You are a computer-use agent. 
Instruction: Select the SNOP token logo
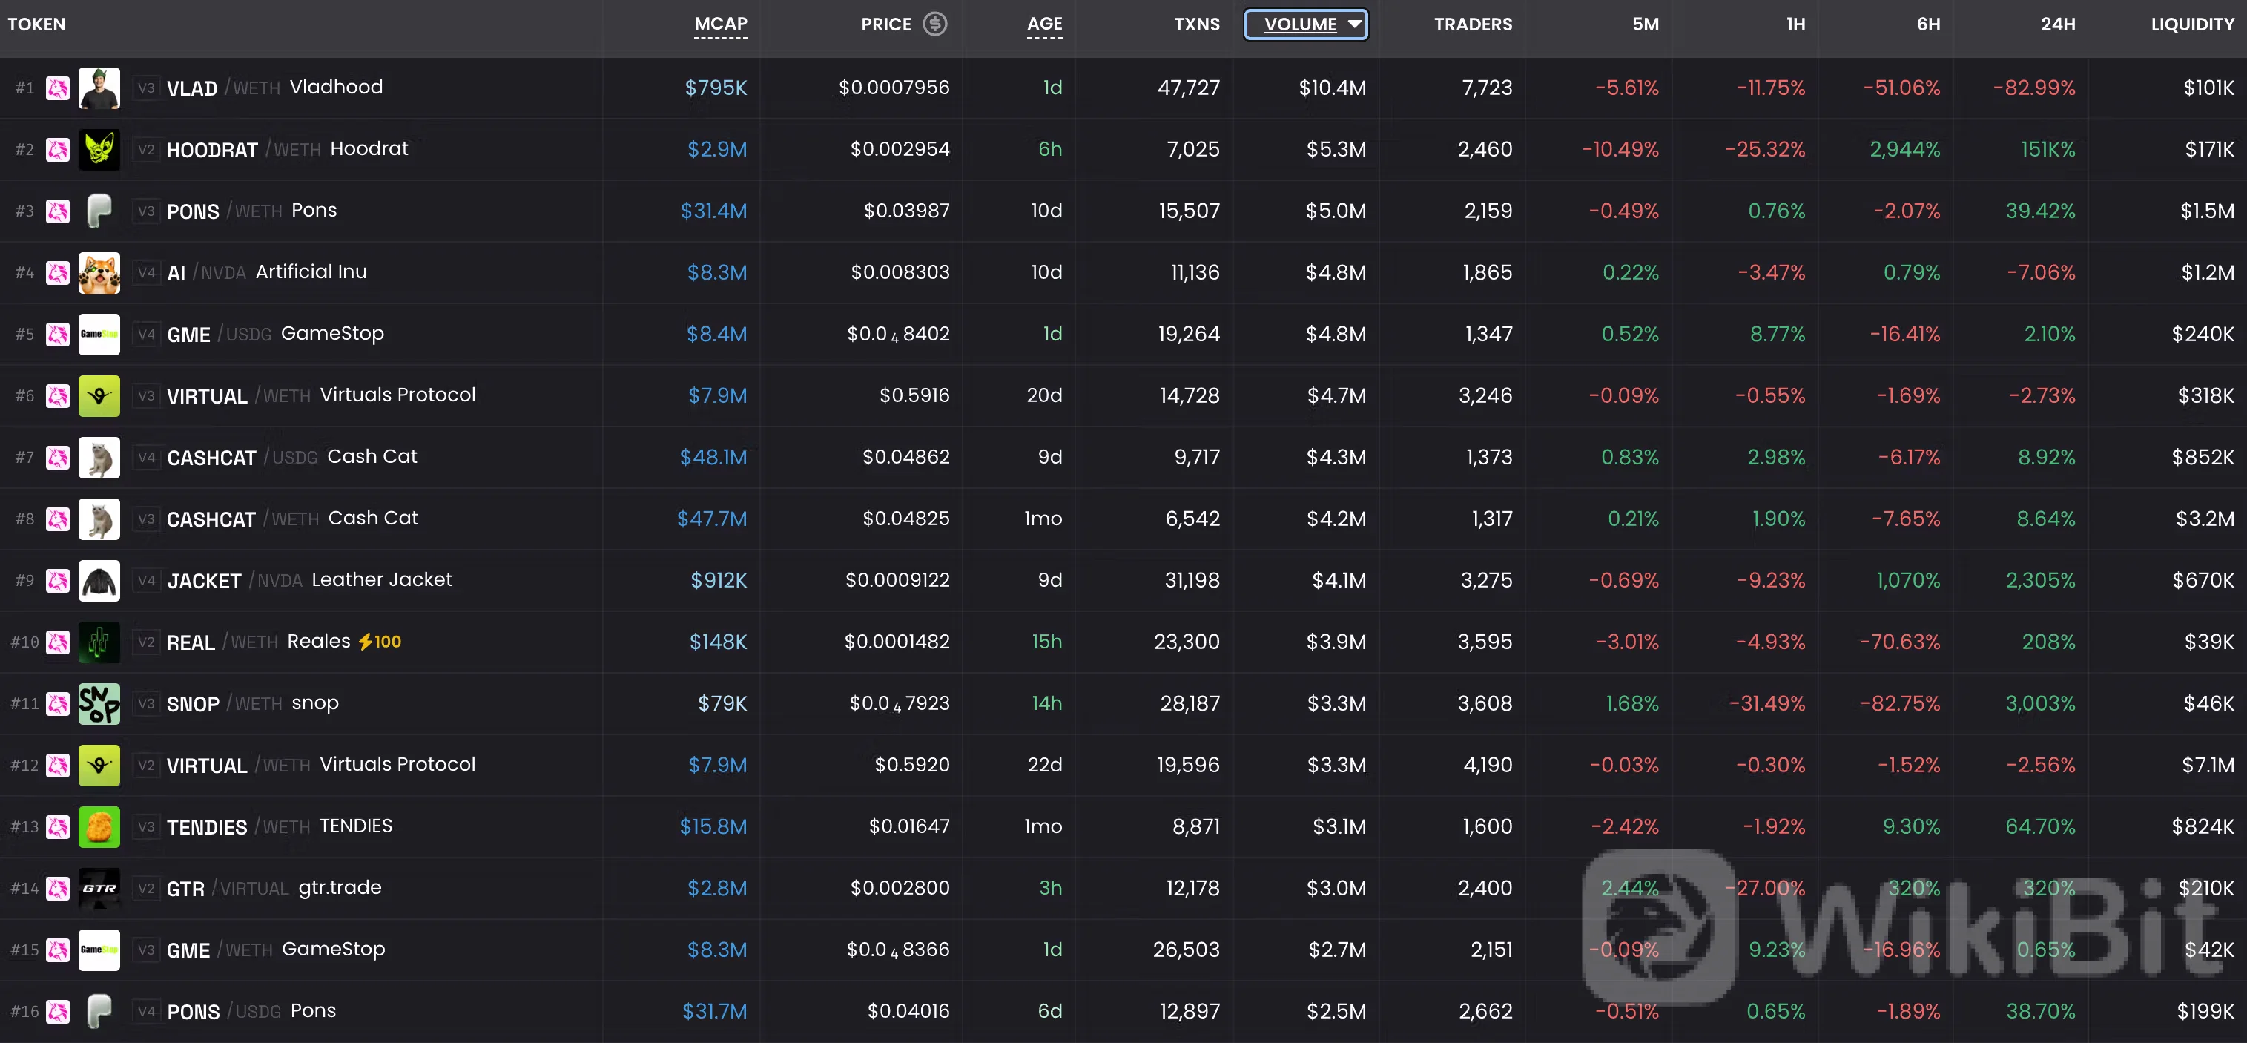99,703
